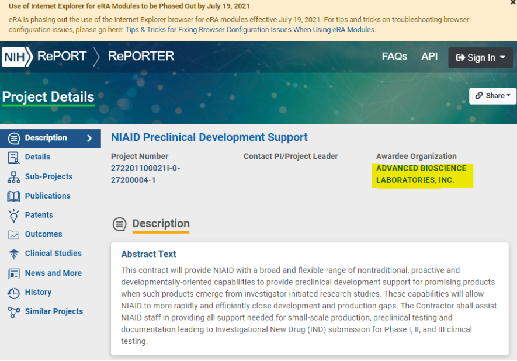
Task: Click the banner headline about Internet Explorer
Action: (x=129, y=6)
